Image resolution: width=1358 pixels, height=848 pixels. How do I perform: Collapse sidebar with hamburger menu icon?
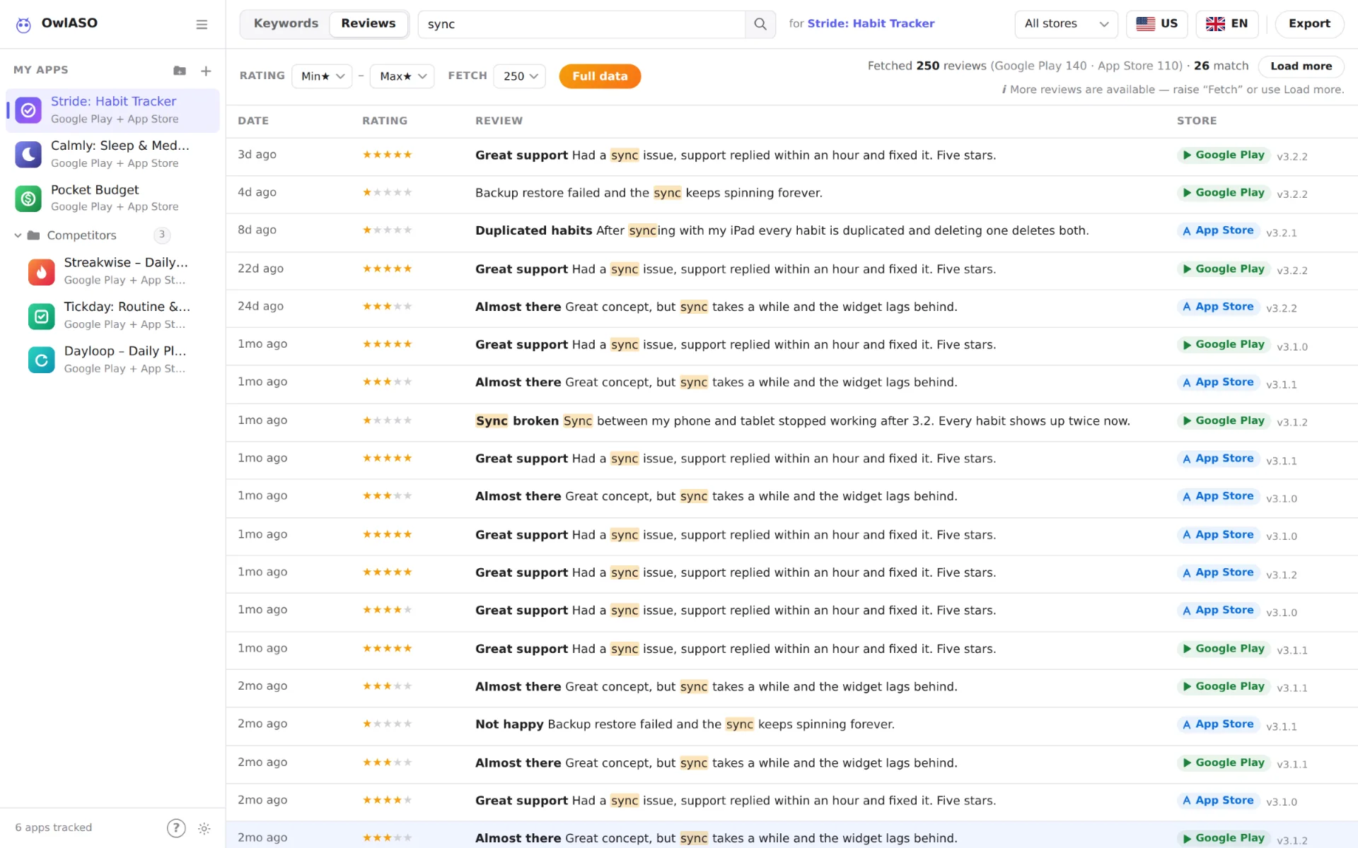pos(202,25)
